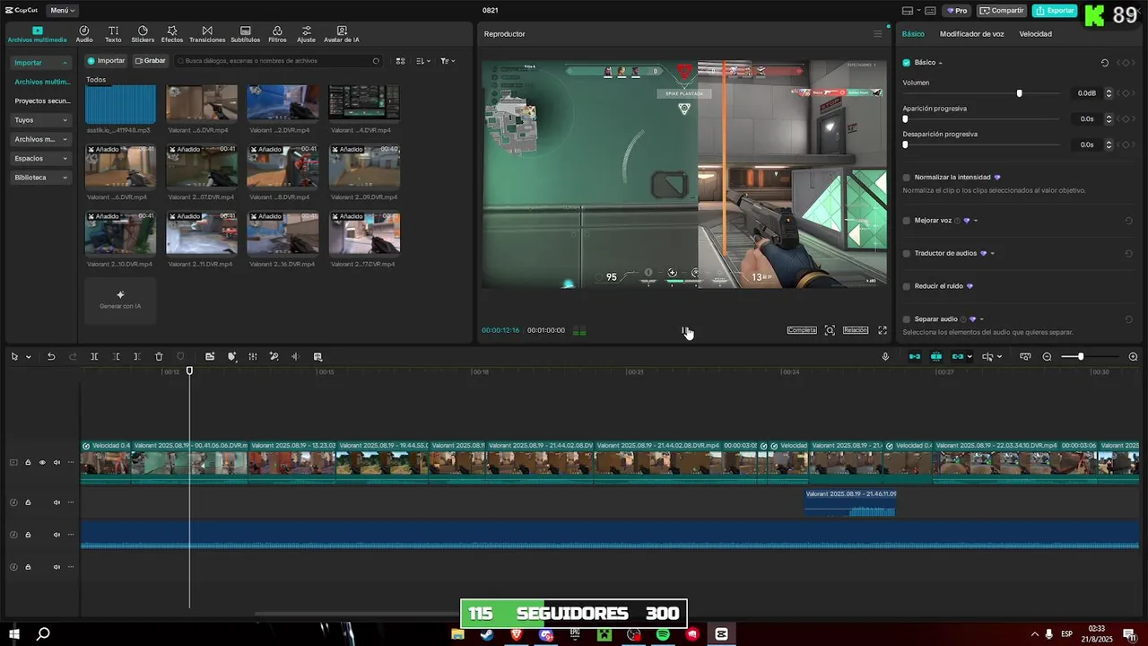Screen dimensions: 1148x646
Task: Click the microphone record voiceover icon
Action: [x=885, y=357]
